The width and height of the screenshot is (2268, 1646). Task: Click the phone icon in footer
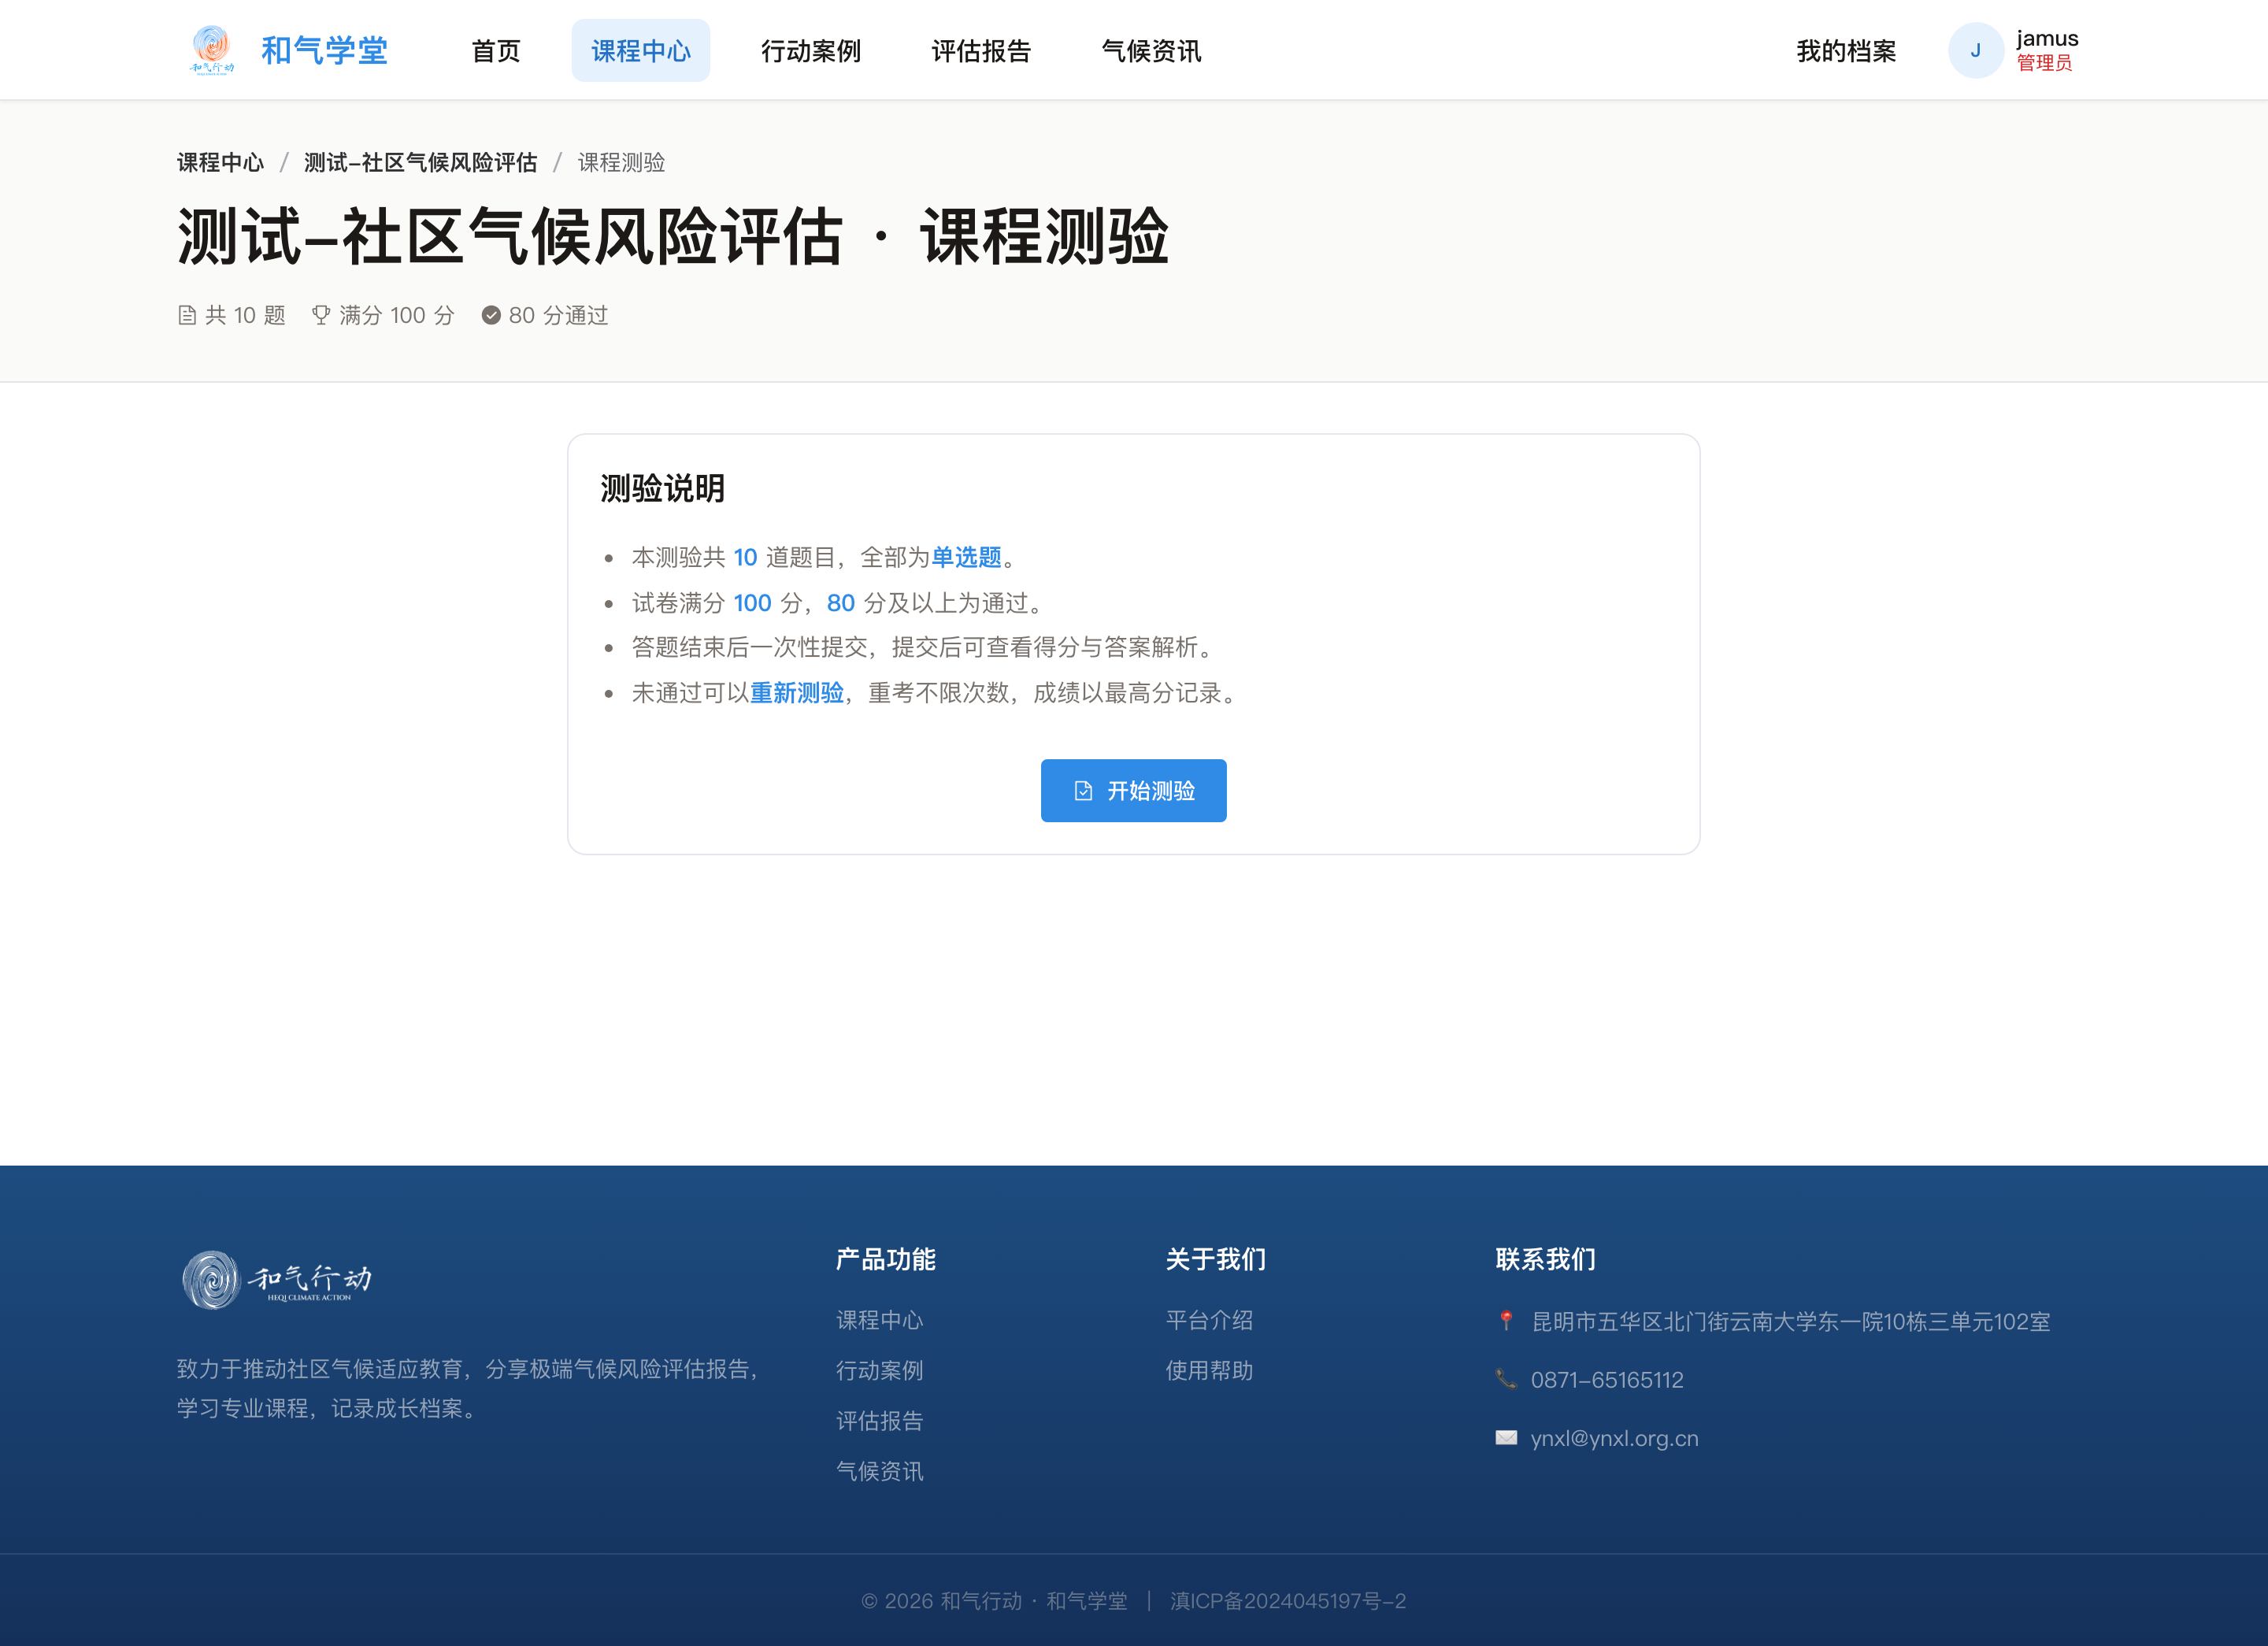point(1506,1380)
